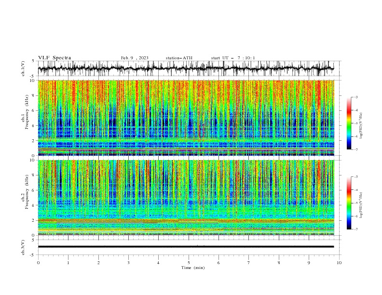Click the "2" tick on Time axis
The height and width of the screenshot is (295, 382).
click(x=98, y=263)
